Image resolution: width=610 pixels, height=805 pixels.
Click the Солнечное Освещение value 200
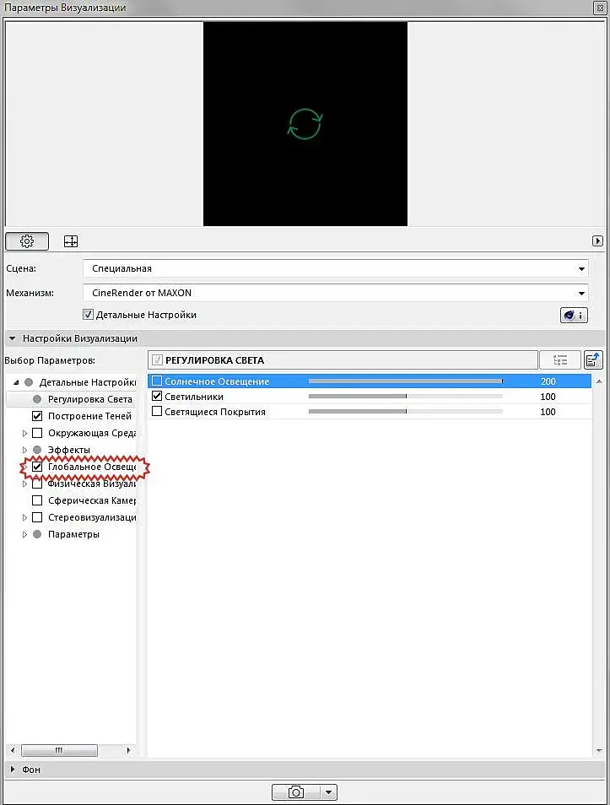pyautogui.click(x=548, y=381)
